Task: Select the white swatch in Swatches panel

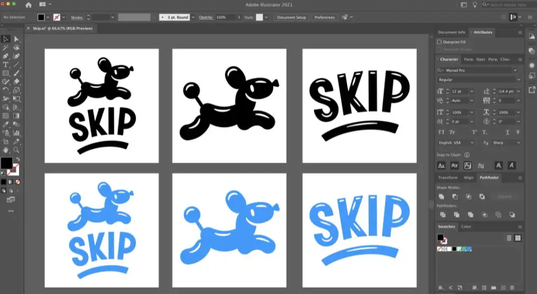Action: click(x=449, y=249)
